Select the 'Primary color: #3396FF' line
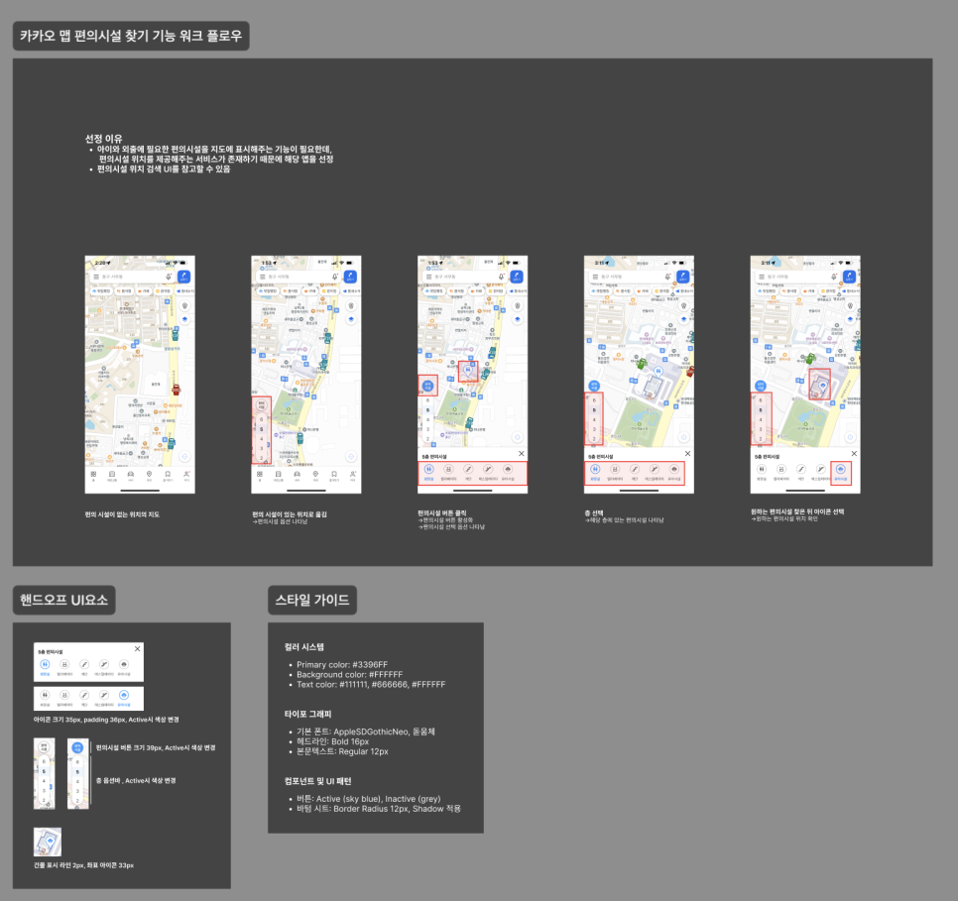This screenshot has width=958, height=901. (342, 665)
